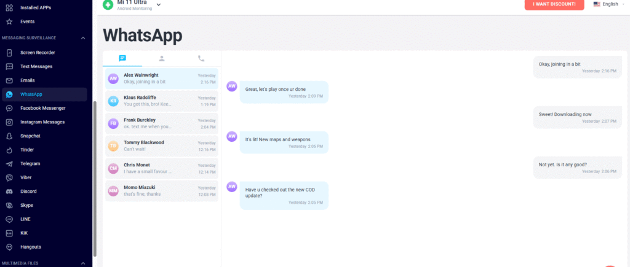
Task: Open the Tinder flame icon
Action: [9, 150]
